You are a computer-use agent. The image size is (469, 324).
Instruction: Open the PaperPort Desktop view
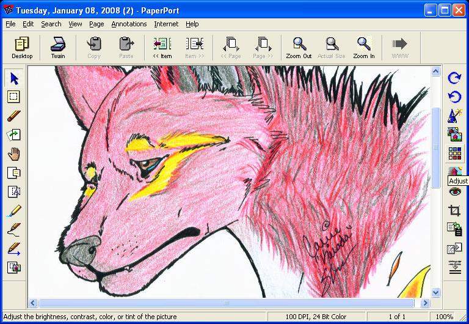point(22,48)
